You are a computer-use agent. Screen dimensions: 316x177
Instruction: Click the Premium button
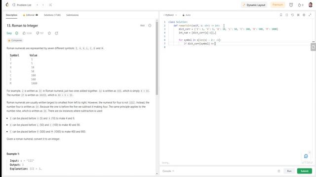(277, 5)
